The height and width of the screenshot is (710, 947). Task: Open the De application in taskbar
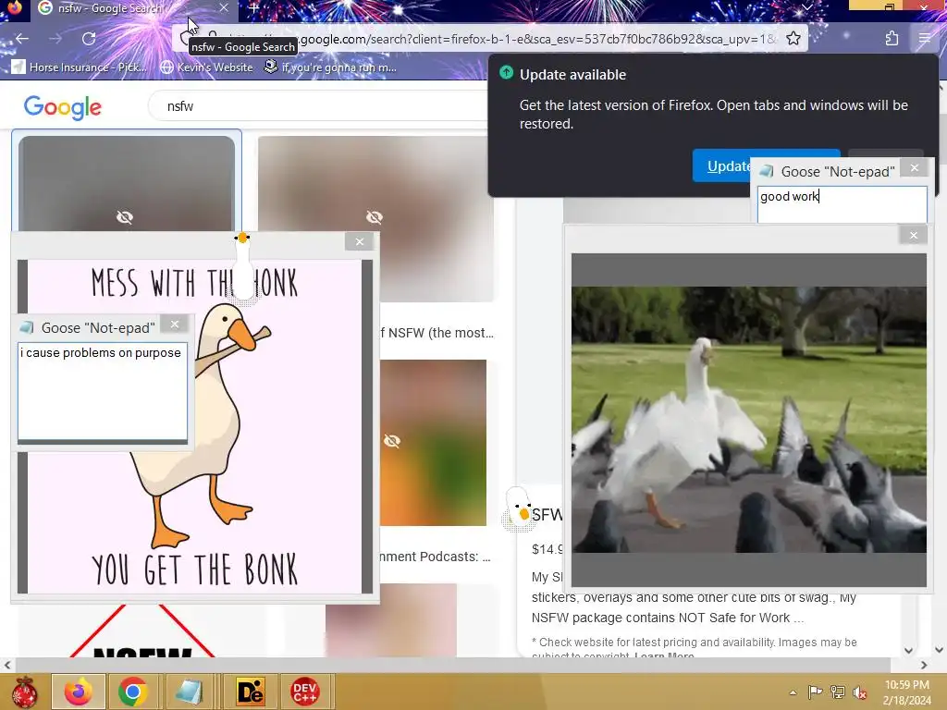[x=250, y=692]
